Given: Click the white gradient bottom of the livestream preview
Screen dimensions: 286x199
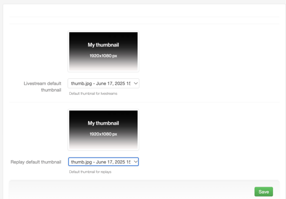Looking at the screenshot, I should coord(103,66).
